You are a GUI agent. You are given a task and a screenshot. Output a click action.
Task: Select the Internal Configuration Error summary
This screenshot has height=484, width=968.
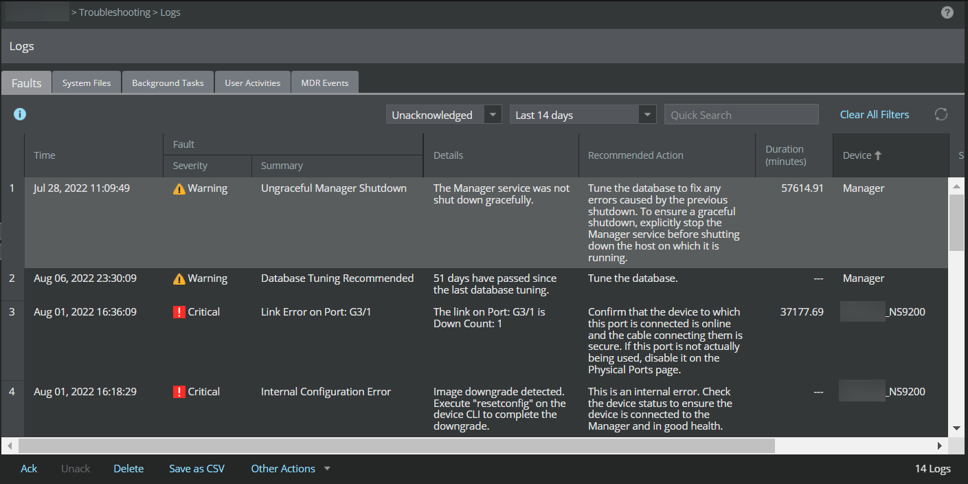coord(326,392)
